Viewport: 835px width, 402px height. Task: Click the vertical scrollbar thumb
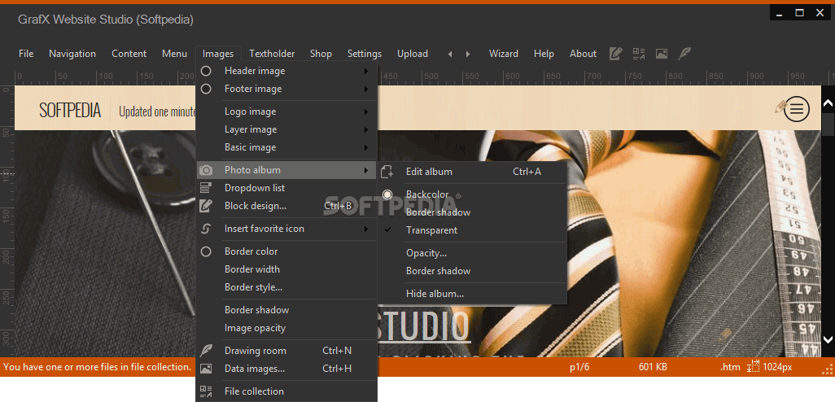click(828, 124)
